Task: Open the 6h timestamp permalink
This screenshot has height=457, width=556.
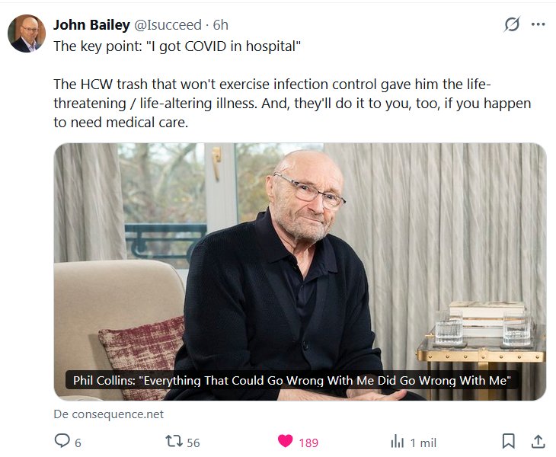Action: [220, 25]
